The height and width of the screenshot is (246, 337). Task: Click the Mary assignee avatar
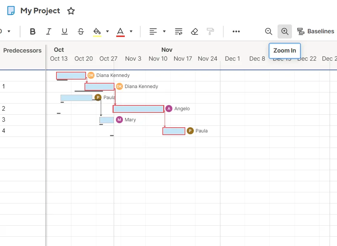[x=119, y=119]
